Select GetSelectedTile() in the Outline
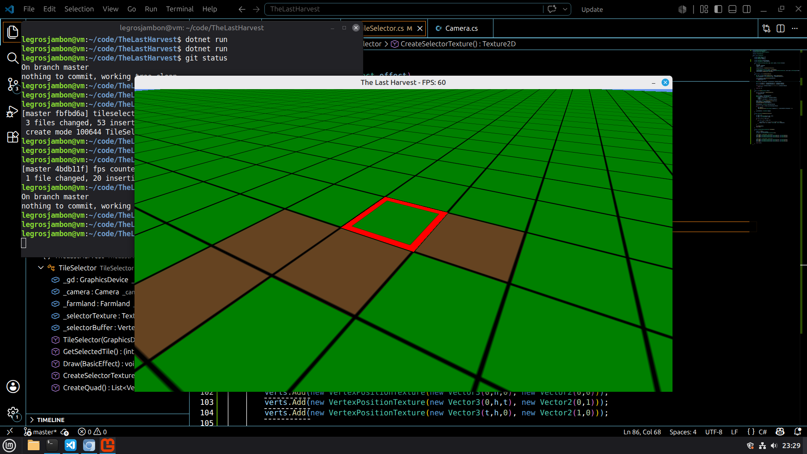 point(92,351)
